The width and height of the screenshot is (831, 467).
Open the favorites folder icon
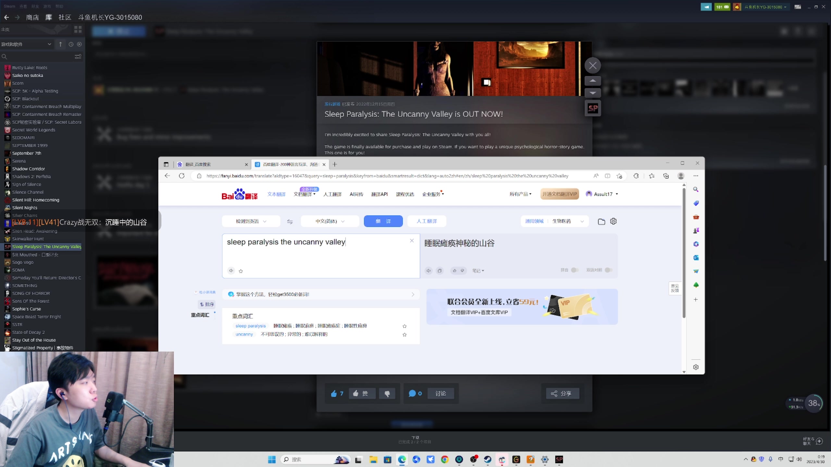[x=601, y=222]
